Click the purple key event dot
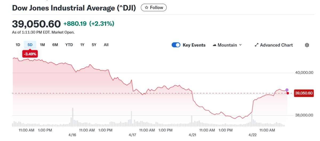320x141 pixels. (x=287, y=90)
